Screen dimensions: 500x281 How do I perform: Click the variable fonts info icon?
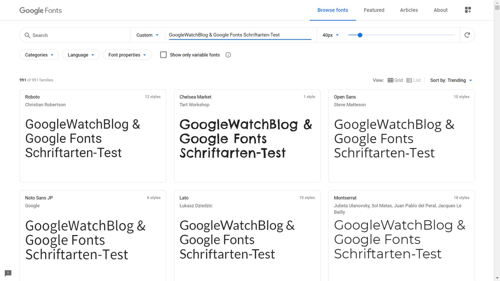tap(228, 55)
